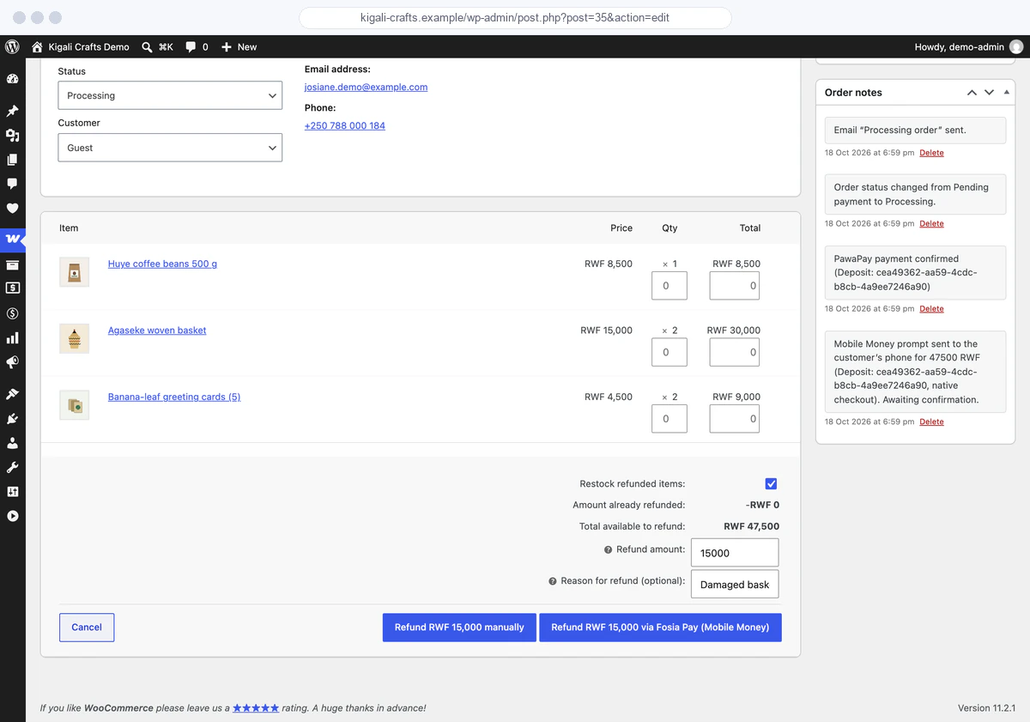Viewport: 1030px width, 722px height.
Task: Open Analytics bar-chart icon
Action: [12, 338]
